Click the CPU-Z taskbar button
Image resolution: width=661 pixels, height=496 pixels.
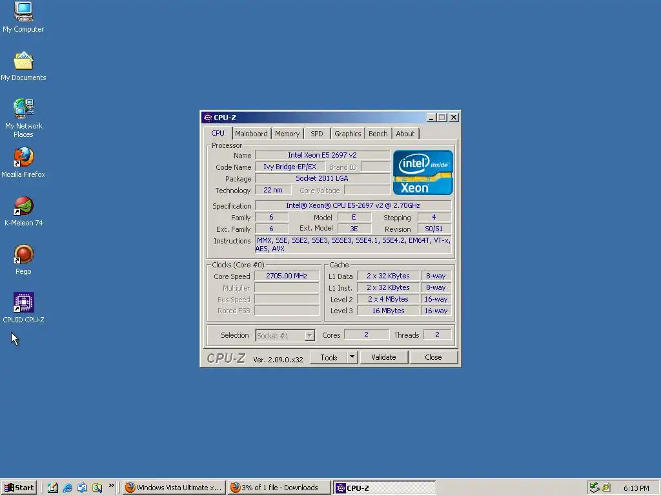pos(383,488)
